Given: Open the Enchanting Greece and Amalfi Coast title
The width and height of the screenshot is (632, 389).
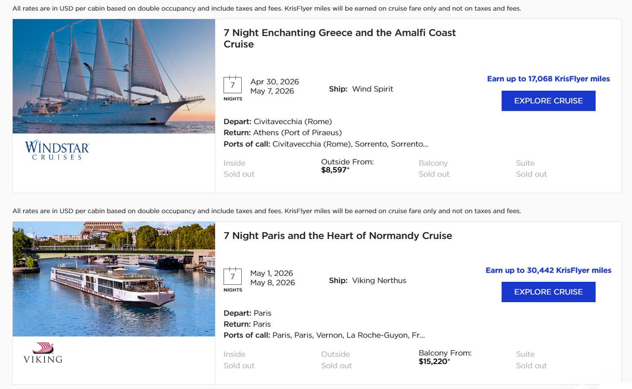Looking at the screenshot, I should pos(339,38).
